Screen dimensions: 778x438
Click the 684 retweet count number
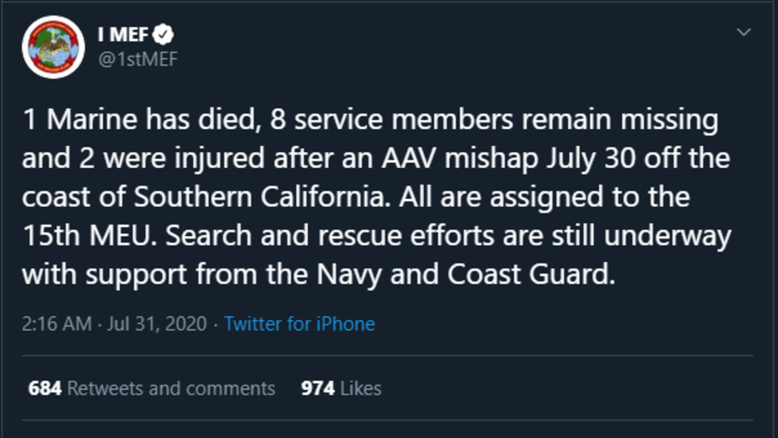coord(45,389)
